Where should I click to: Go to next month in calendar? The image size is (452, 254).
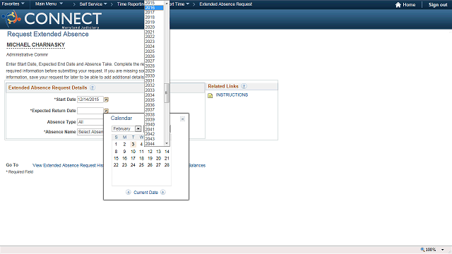click(x=163, y=192)
